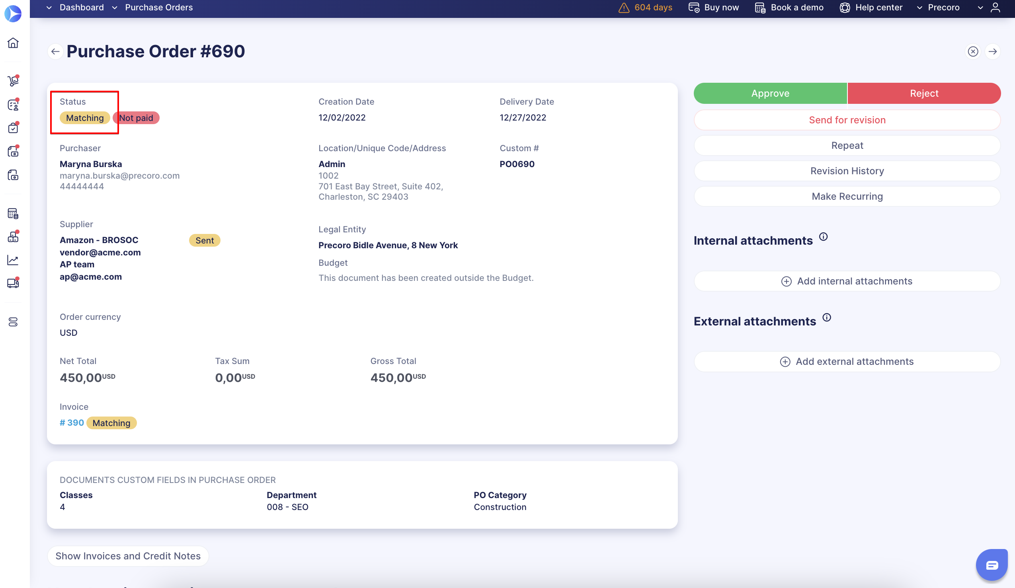Click the Sent supplier badge

[205, 241]
